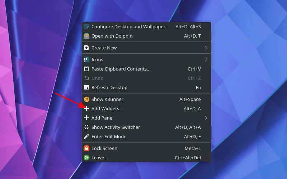This screenshot has width=287, height=179.
Task: Click the red padlock Lock Screen icon
Action: [86, 149]
